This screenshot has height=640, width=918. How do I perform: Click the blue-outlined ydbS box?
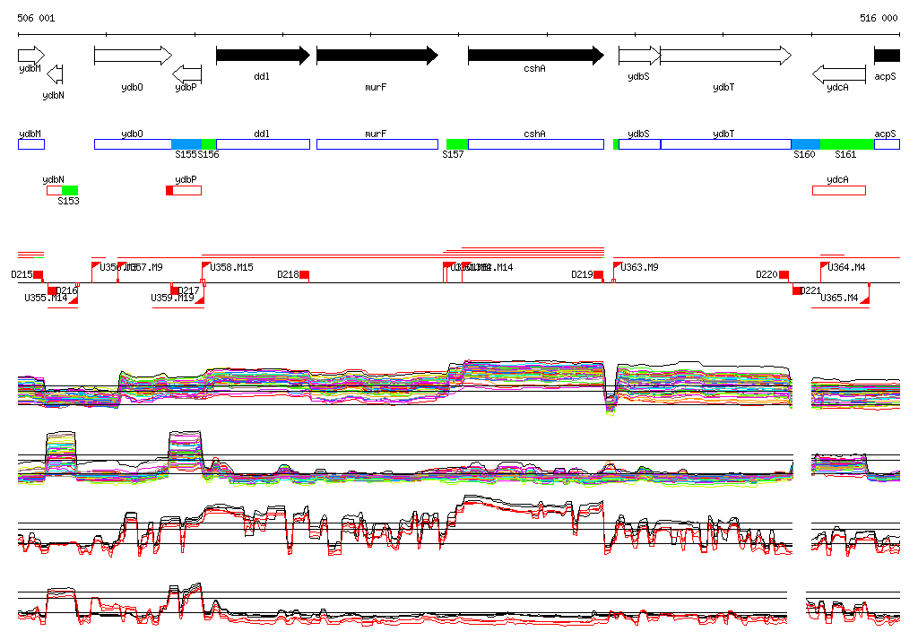click(639, 144)
